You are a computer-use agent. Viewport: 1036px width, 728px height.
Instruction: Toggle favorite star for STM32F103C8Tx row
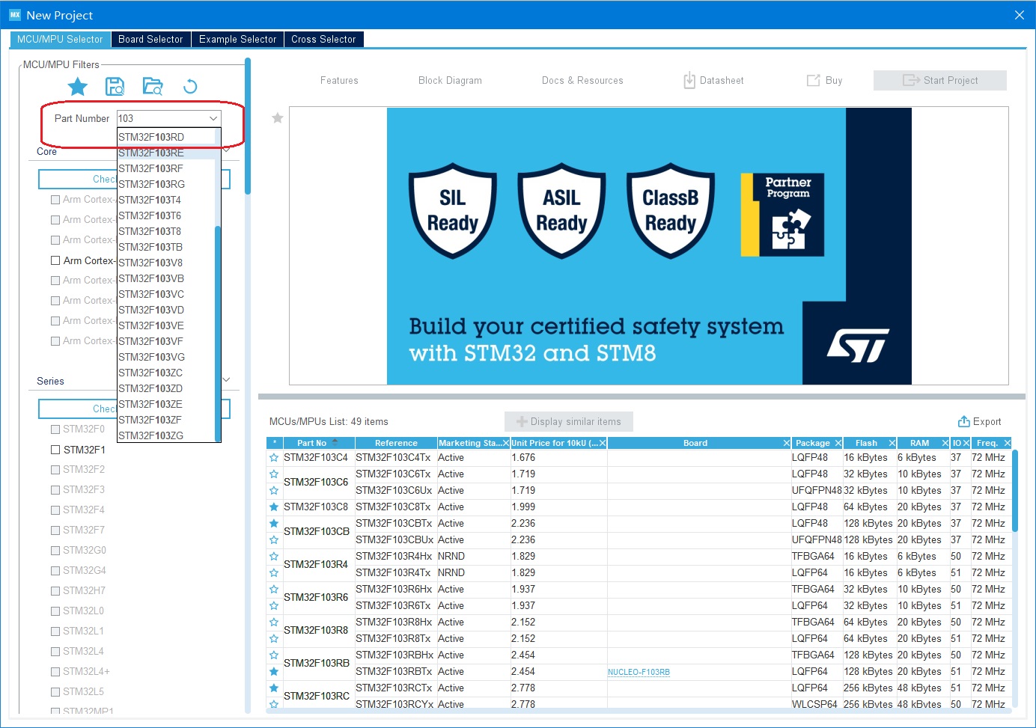point(274,507)
